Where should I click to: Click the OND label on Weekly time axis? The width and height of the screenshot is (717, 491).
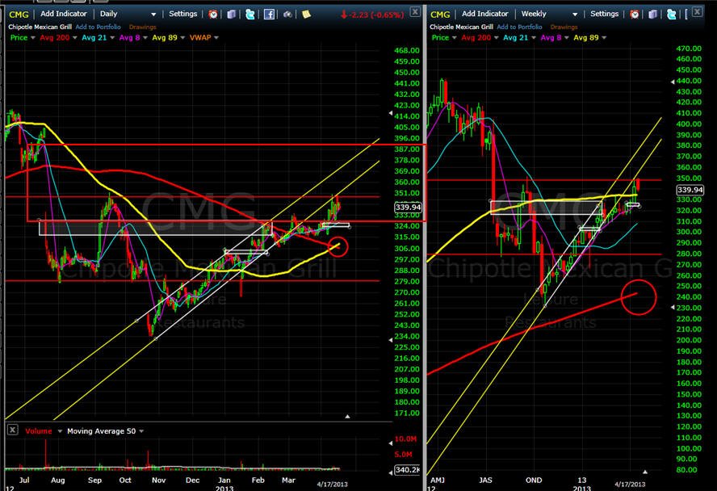coord(534,480)
